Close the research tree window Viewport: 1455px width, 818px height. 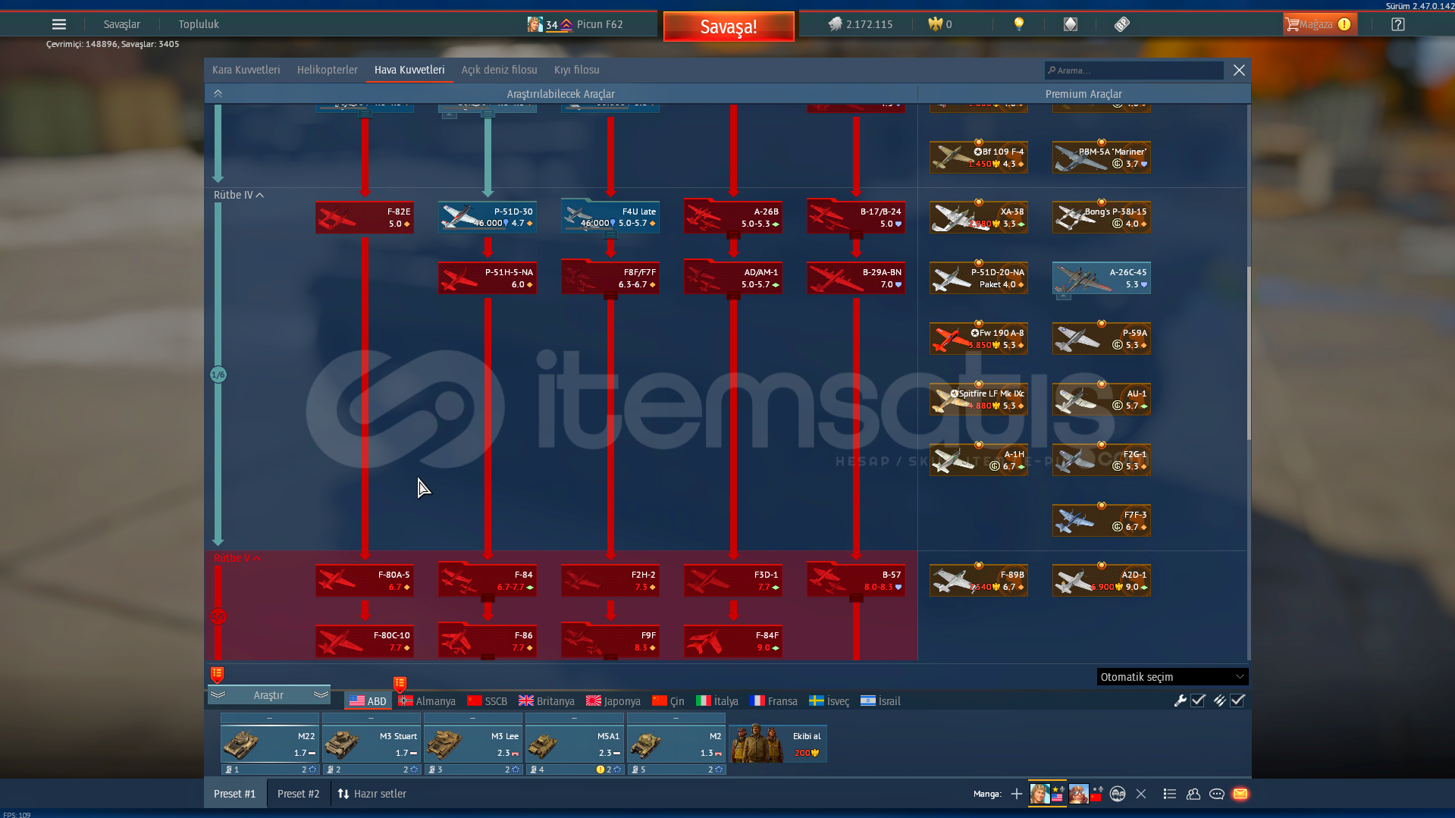[1239, 71]
